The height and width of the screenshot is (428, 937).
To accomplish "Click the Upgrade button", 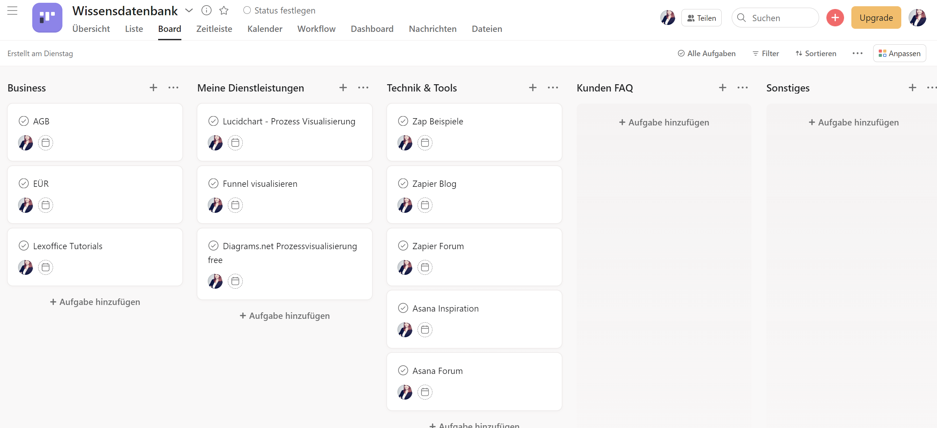I will (x=876, y=17).
